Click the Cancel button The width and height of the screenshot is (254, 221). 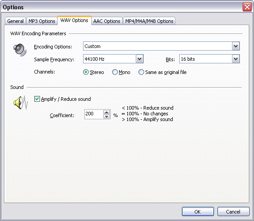tap(233, 212)
